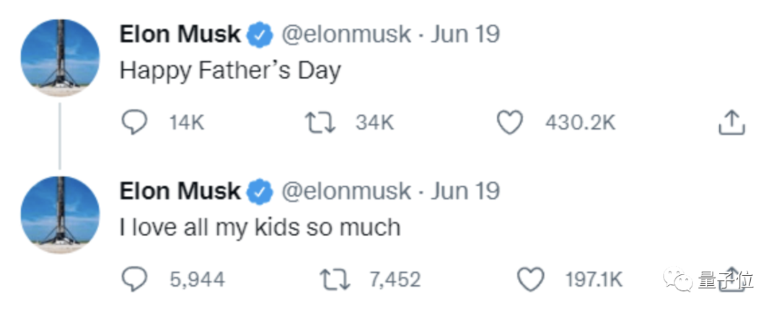Like the Happy Father's Day tweet
Viewport: 779px width, 314px height.
[510, 123]
